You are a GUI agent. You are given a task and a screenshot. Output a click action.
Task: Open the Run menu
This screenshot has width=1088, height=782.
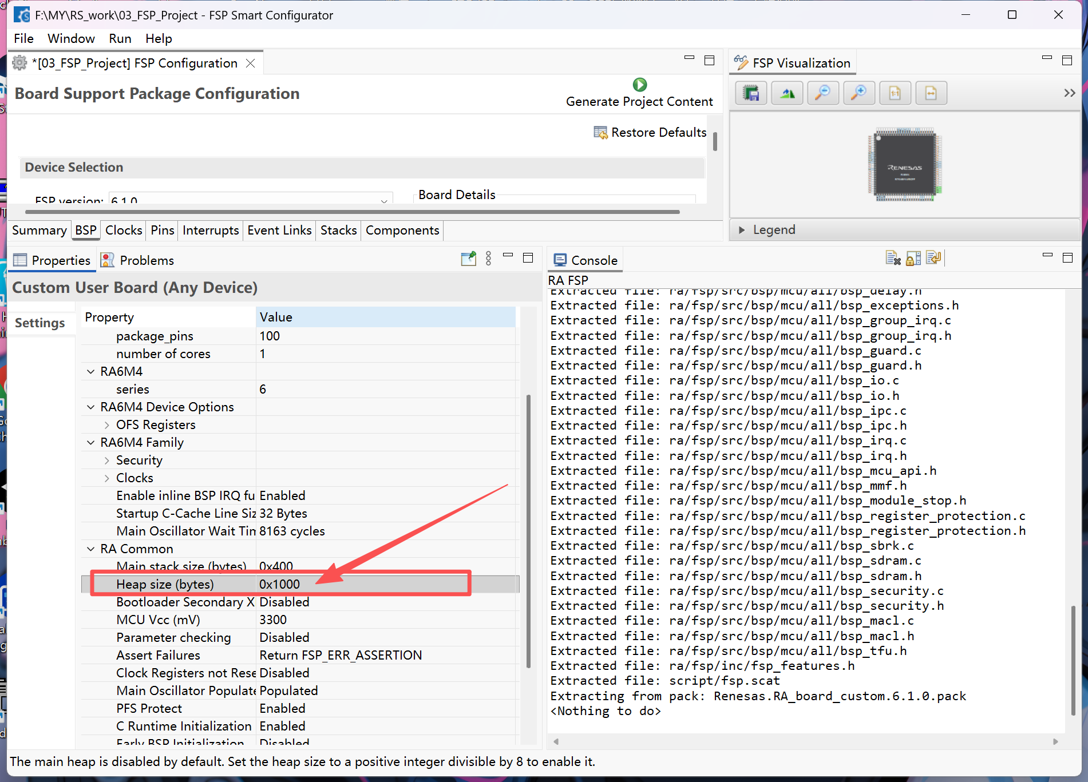click(120, 38)
